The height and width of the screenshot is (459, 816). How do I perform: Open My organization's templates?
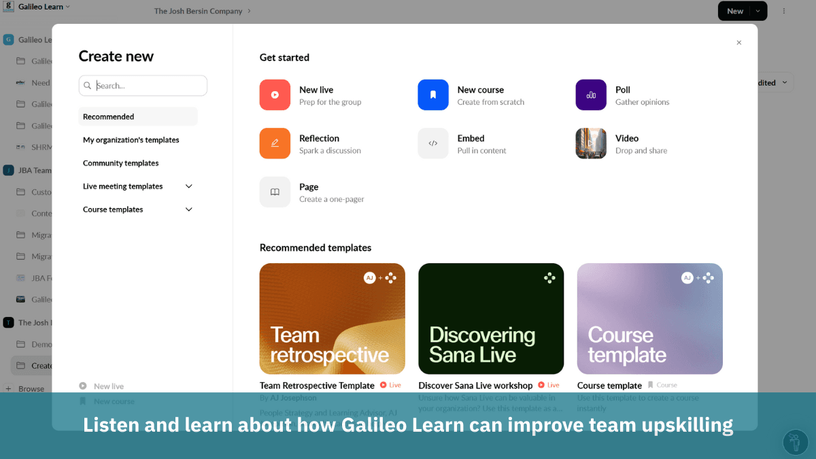[131, 140]
